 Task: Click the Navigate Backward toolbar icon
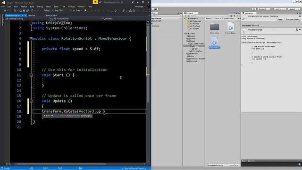point(5,10)
